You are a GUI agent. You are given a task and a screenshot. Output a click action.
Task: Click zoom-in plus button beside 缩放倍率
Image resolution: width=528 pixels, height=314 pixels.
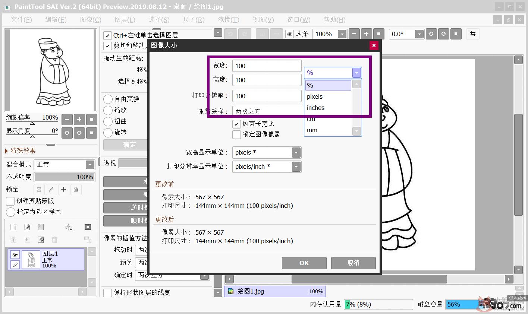point(79,120)
